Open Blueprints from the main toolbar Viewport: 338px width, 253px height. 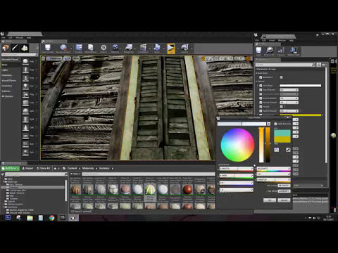pos(129,48)
